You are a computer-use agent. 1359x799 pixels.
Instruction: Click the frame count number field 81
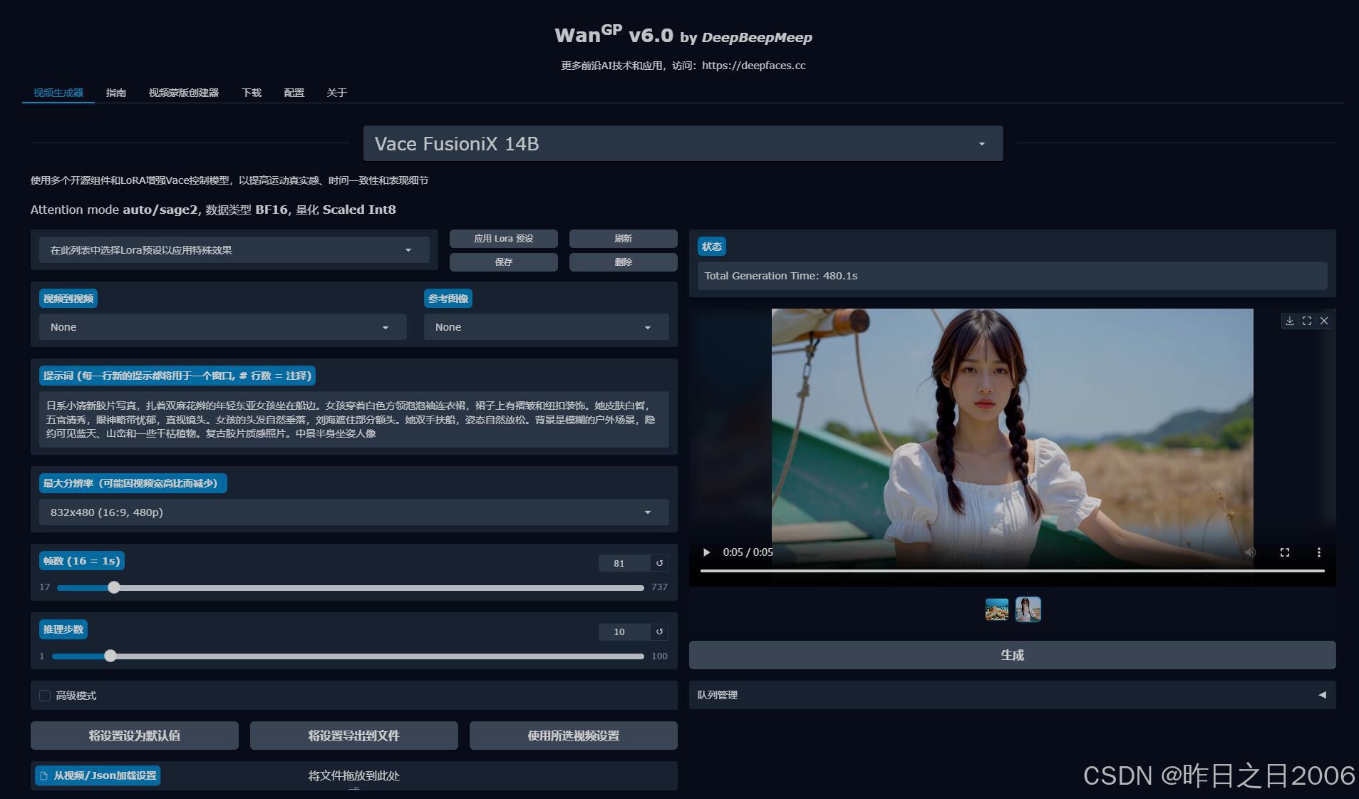624,563
